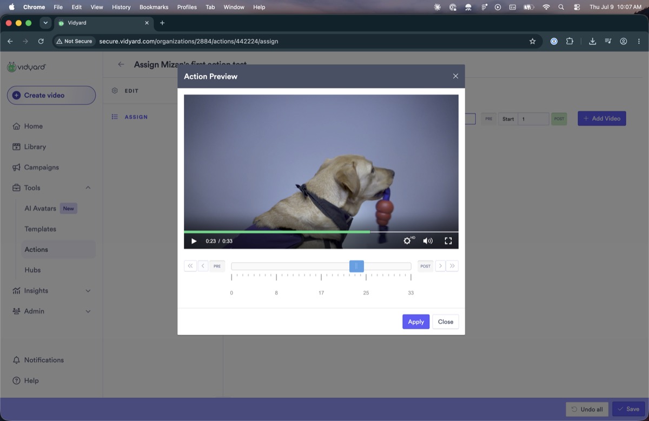Select the PRE button beside the timeline
The height and width of the screenshot is (421, 649).
[x=217, y=266]
